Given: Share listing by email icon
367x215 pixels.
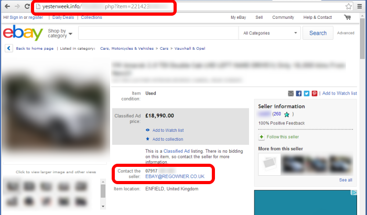Looking at the screenshot, I should [290, 94].
